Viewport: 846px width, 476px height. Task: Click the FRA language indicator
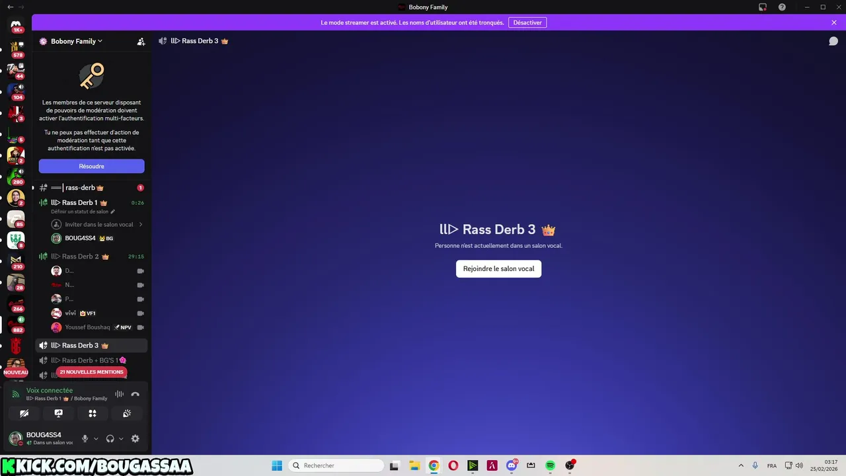click(771, 465)
